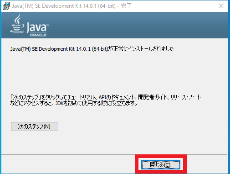The image size is (230, 174).
Task: Click the 閉じる(C) button
Action: 161,165
